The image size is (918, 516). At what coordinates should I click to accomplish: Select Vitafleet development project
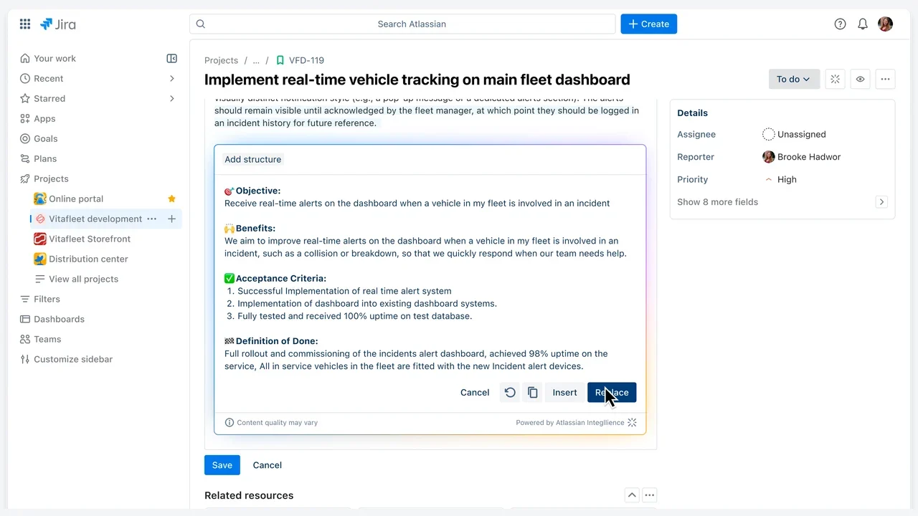[x=95, y=219]
